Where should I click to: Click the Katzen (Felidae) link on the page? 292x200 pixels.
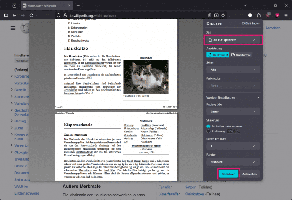coord(190,187)
